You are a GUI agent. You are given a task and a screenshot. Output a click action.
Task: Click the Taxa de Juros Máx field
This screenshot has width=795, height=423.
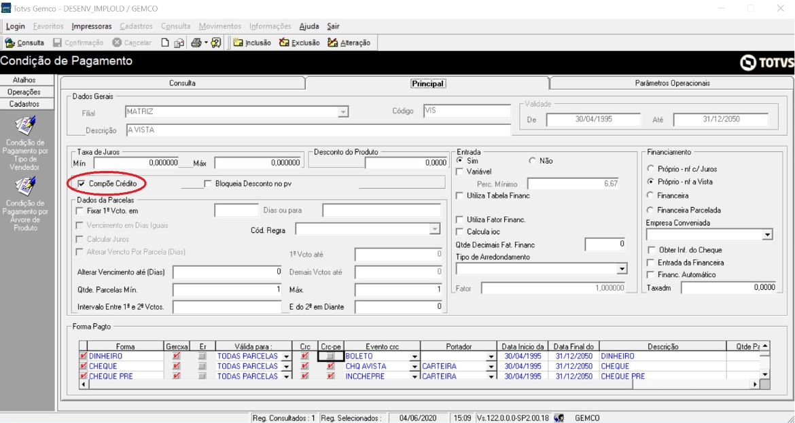[259, 163]
